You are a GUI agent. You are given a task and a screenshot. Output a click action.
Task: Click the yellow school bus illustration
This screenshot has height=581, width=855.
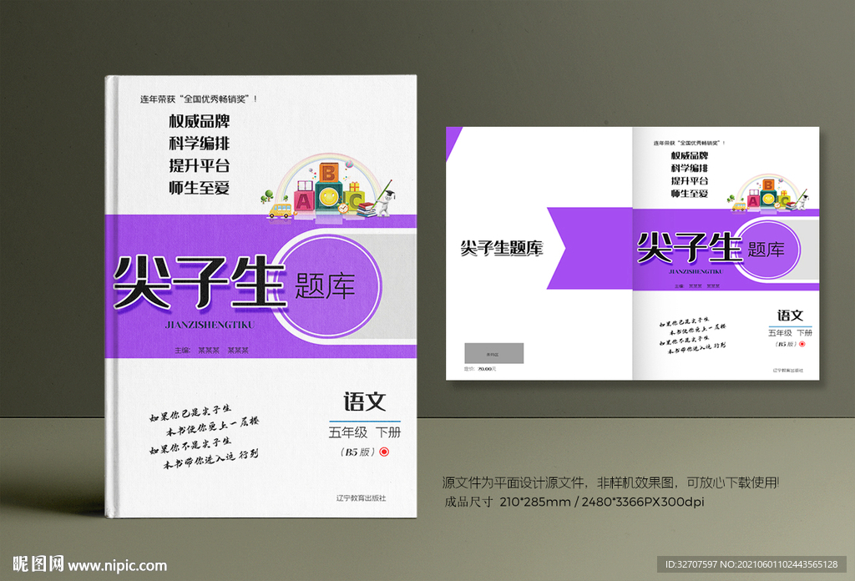coord(281,210)
